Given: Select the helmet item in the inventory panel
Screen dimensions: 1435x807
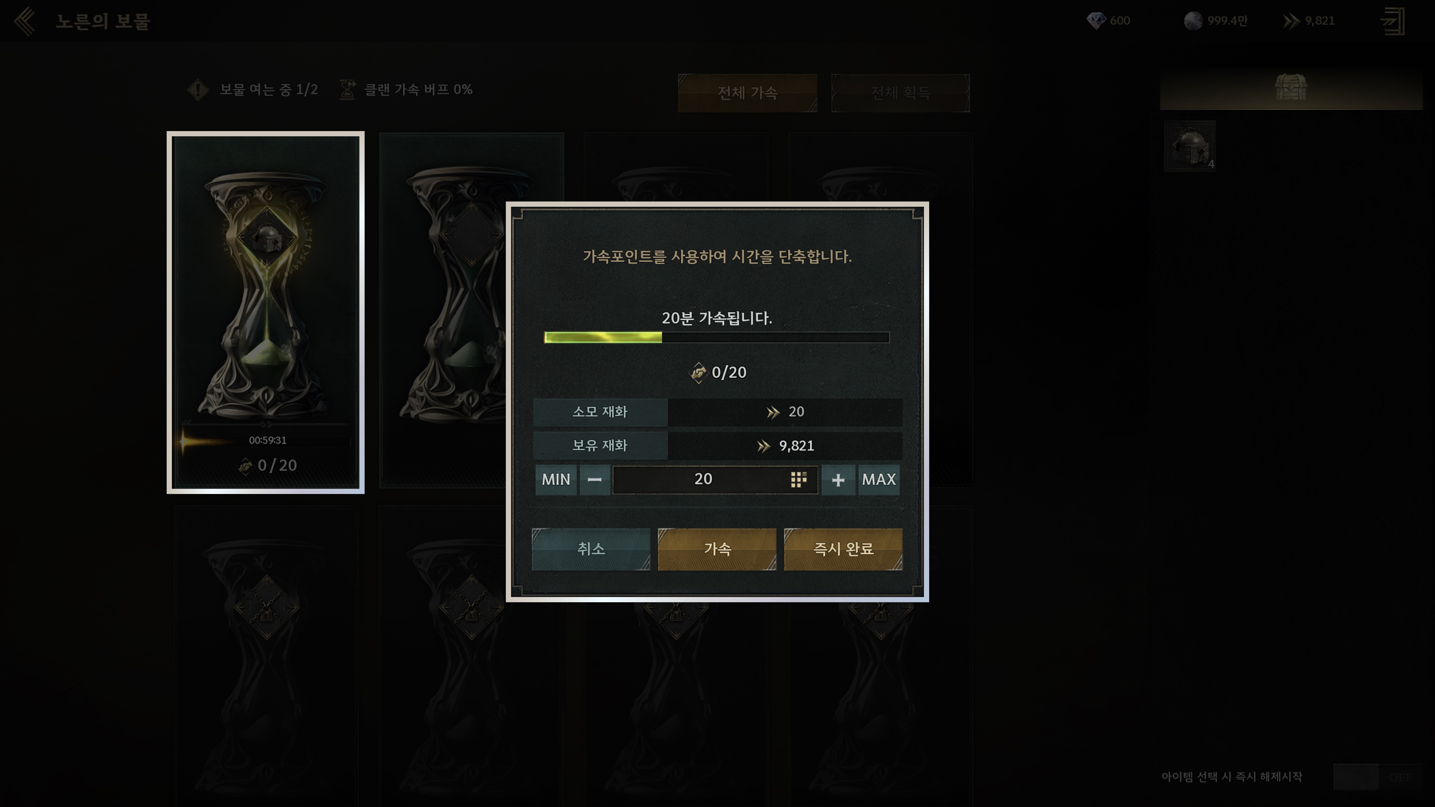Looking at the screenshot, I should click(x=1190, y=146).
